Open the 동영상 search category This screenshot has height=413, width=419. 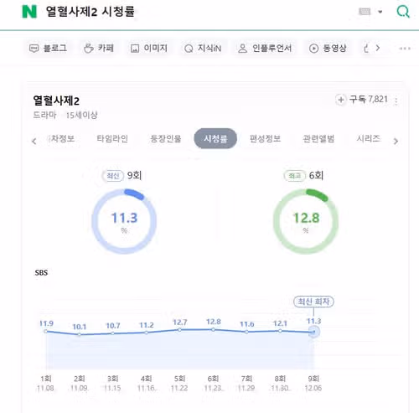coord(328,49)
